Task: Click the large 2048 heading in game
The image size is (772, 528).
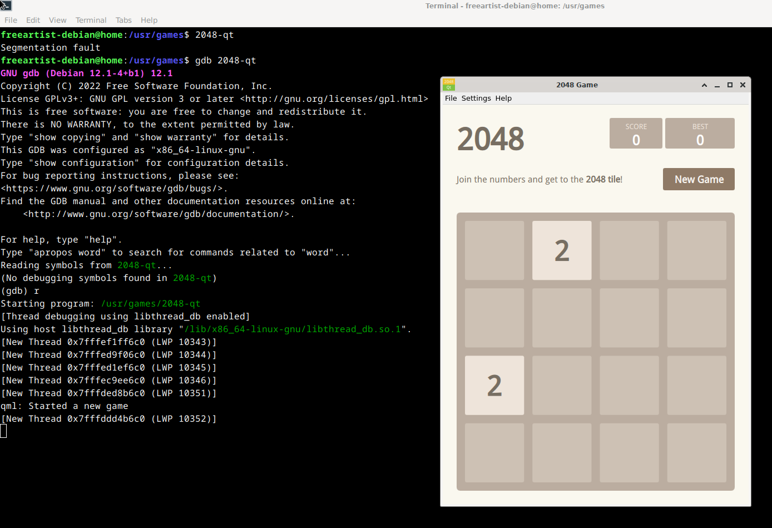Action: 491,139
